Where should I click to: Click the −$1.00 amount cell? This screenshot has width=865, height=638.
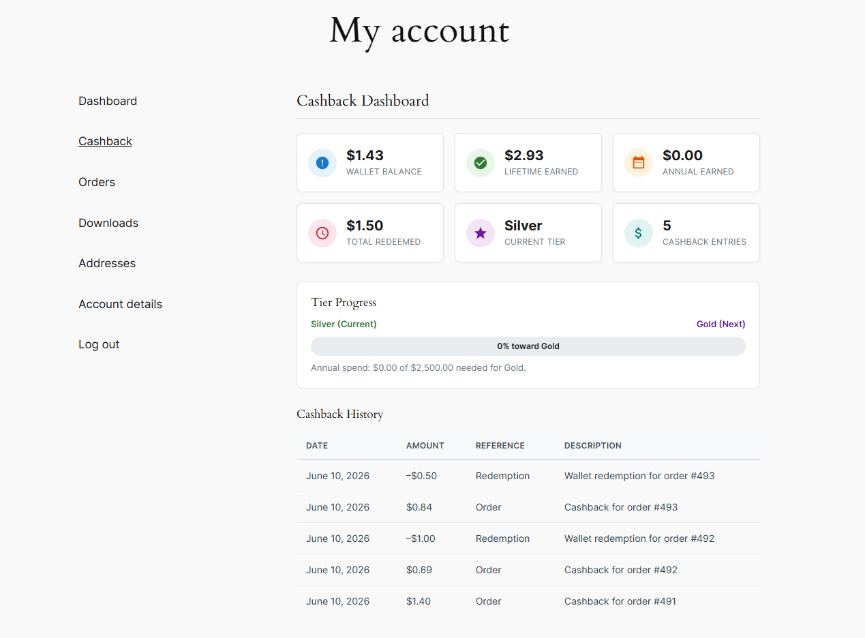point(421,538)
